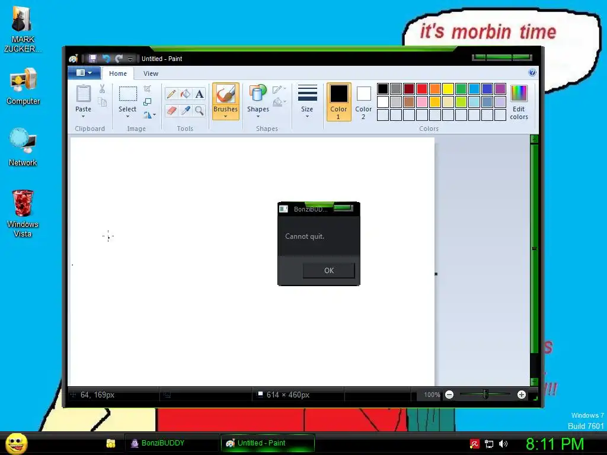Select Color 1 foreground button
Image resolution: width=607 pixels, height=455 pixels.
click(x=338, y=102)
